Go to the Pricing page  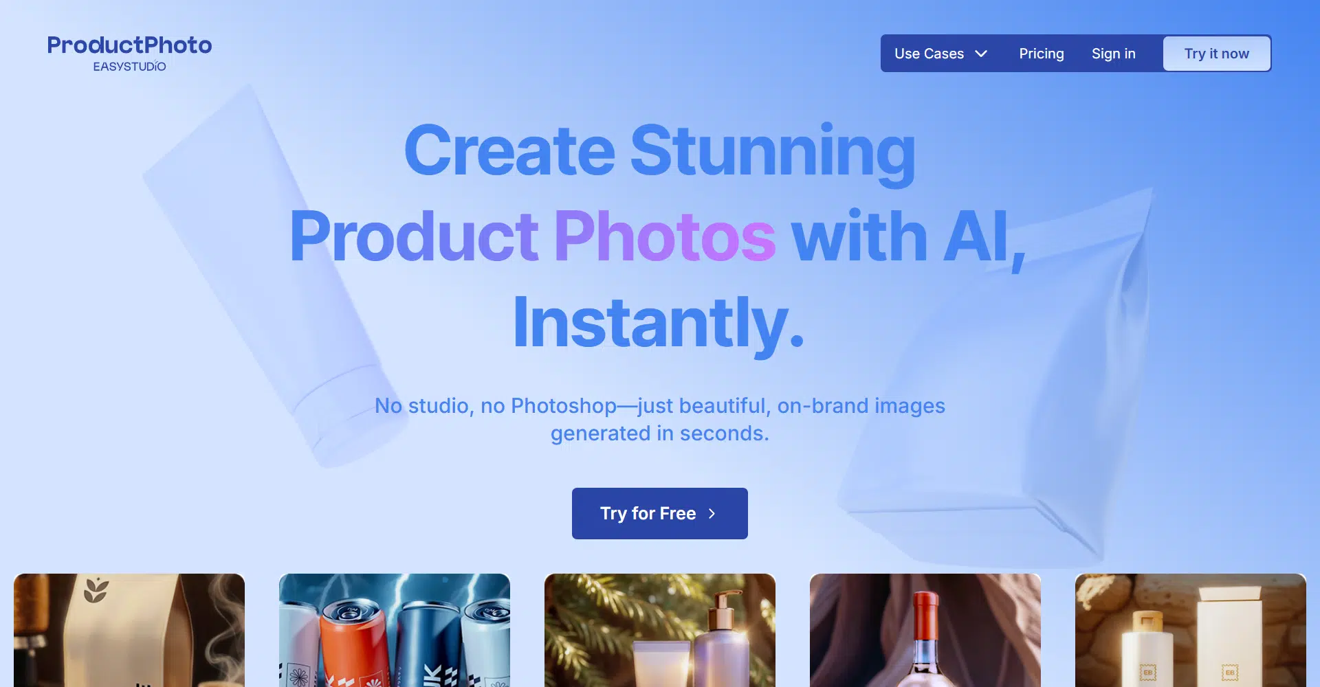[x=1041, y=54]
